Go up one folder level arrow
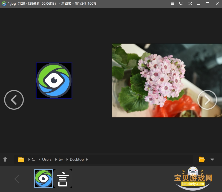This screenshot has width=222, height=192. [5, 159]
